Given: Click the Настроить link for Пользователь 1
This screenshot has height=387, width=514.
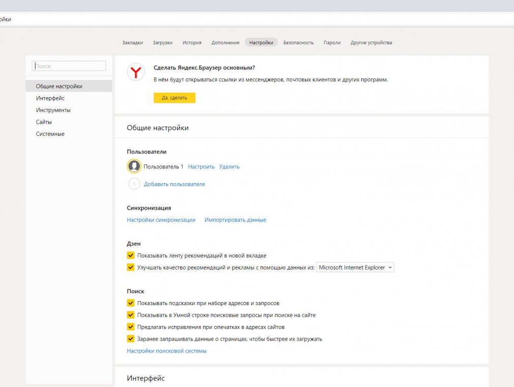Looking at the screenshot, I should pos(201,166).
